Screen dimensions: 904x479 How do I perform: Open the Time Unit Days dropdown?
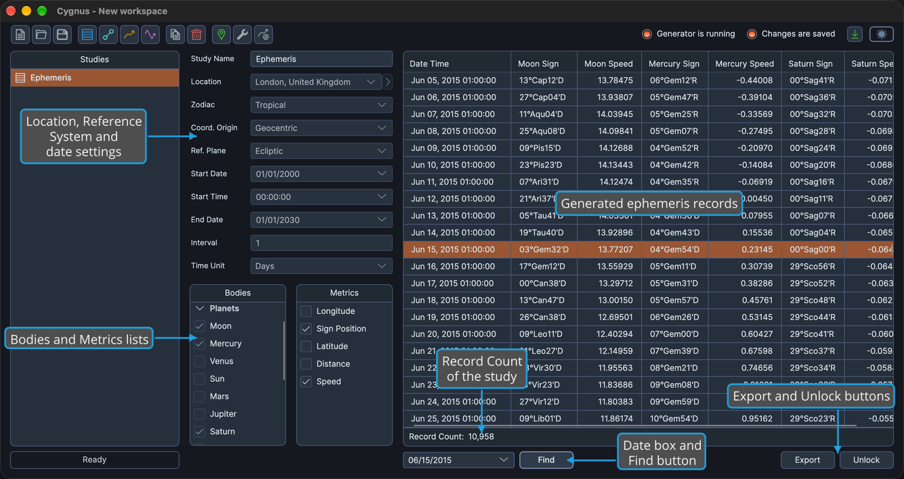click(322, 266)
